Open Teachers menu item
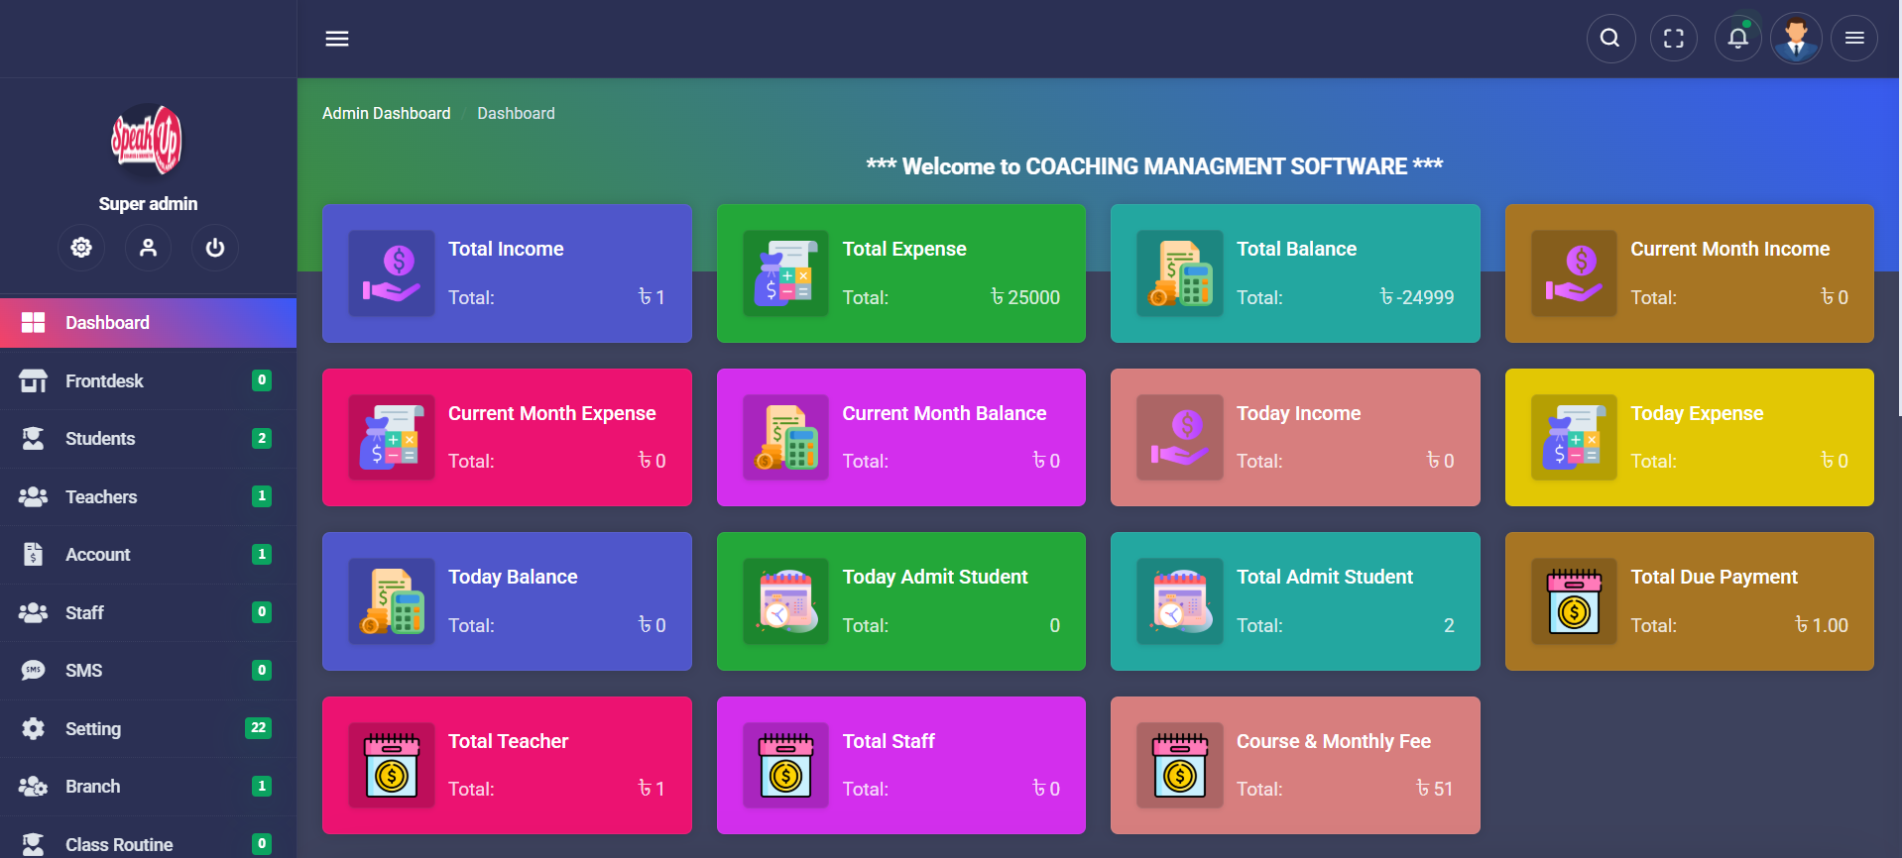The width and height of the screenshot is (1902, 858). [149, 496]
